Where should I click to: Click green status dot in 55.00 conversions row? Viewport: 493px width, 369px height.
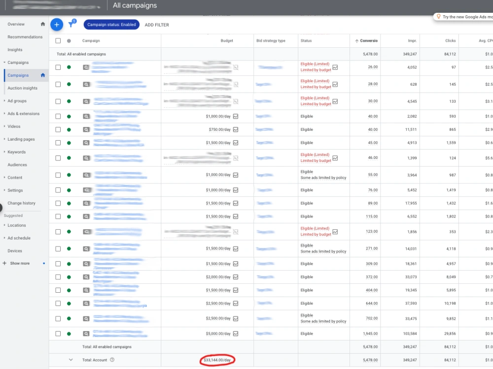pos(69,175)
